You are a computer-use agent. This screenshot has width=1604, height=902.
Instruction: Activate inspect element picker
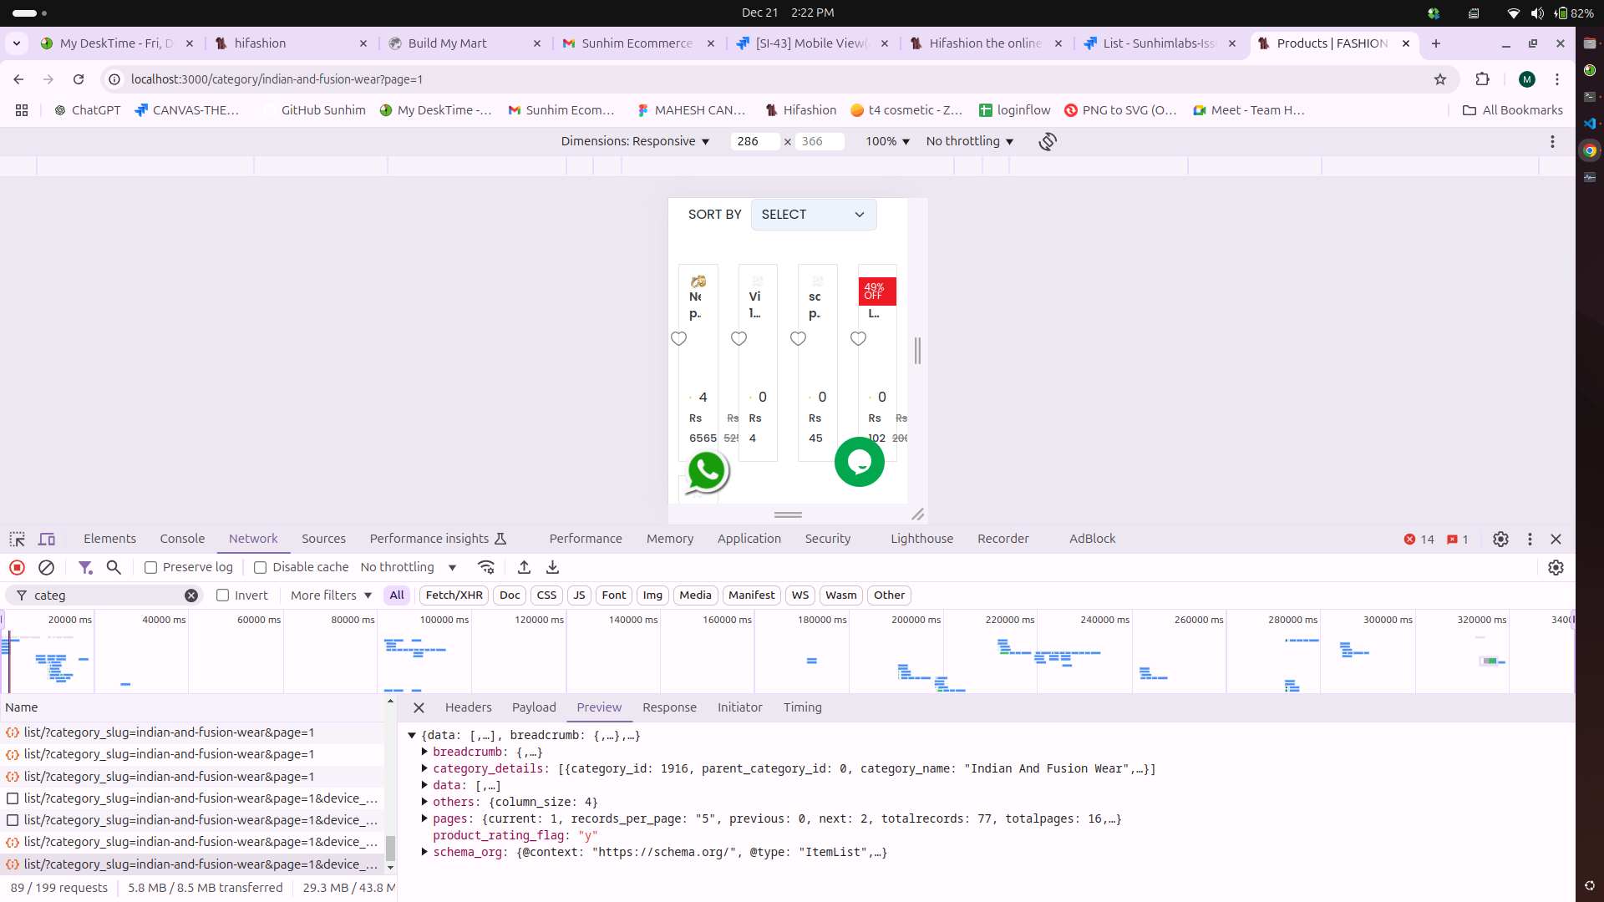[x=17, y=539]
